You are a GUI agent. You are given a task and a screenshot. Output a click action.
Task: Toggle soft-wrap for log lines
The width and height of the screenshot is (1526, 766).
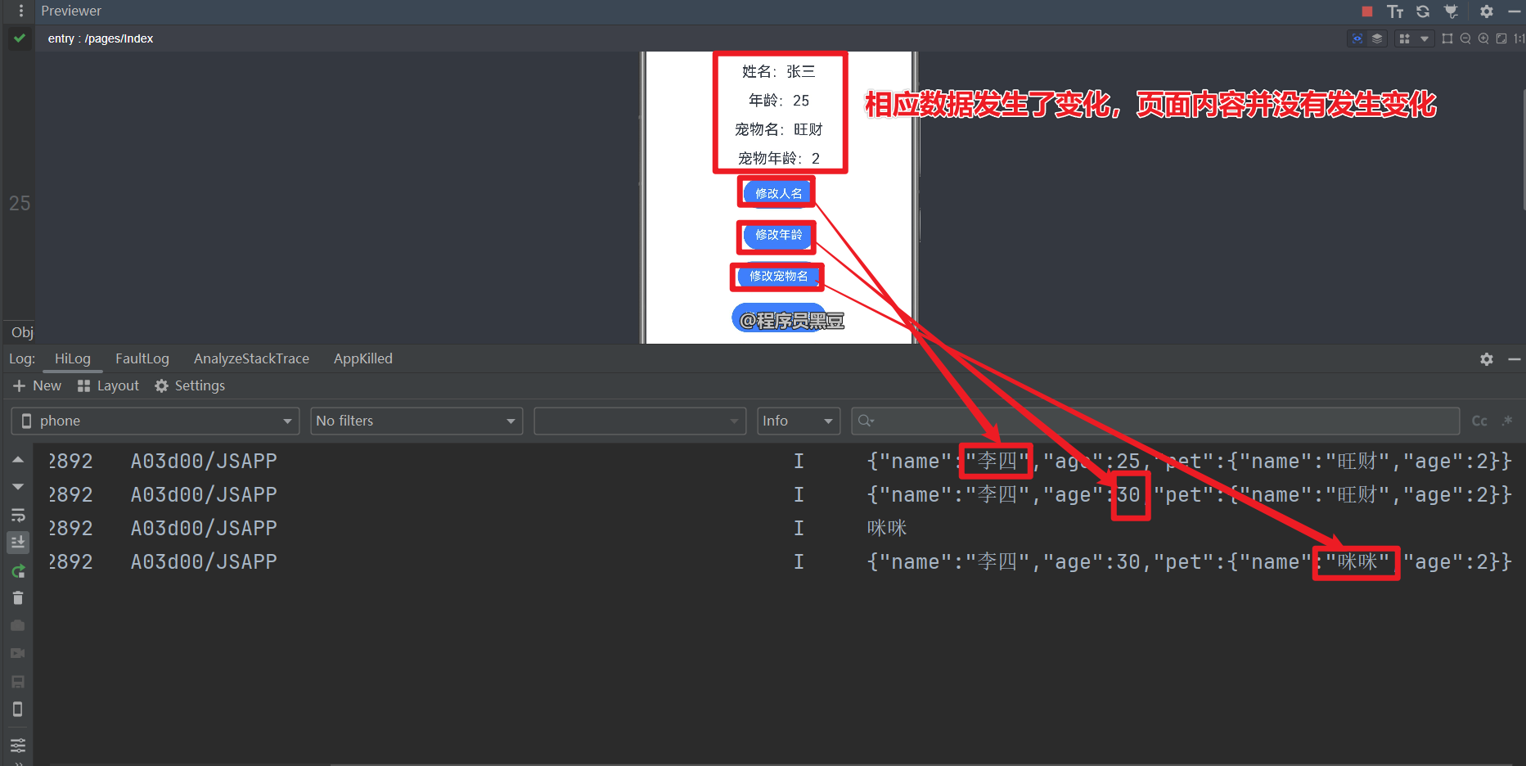(x=18, y=515)
